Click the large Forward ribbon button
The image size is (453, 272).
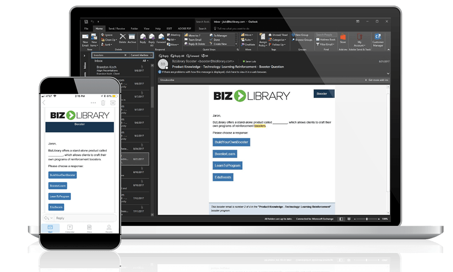161,38
